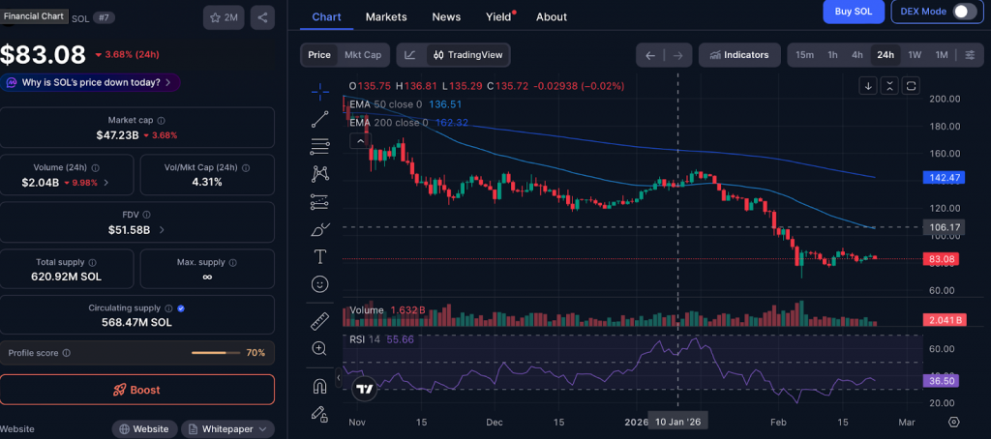Select the brush drawing tool

point(320,229)
